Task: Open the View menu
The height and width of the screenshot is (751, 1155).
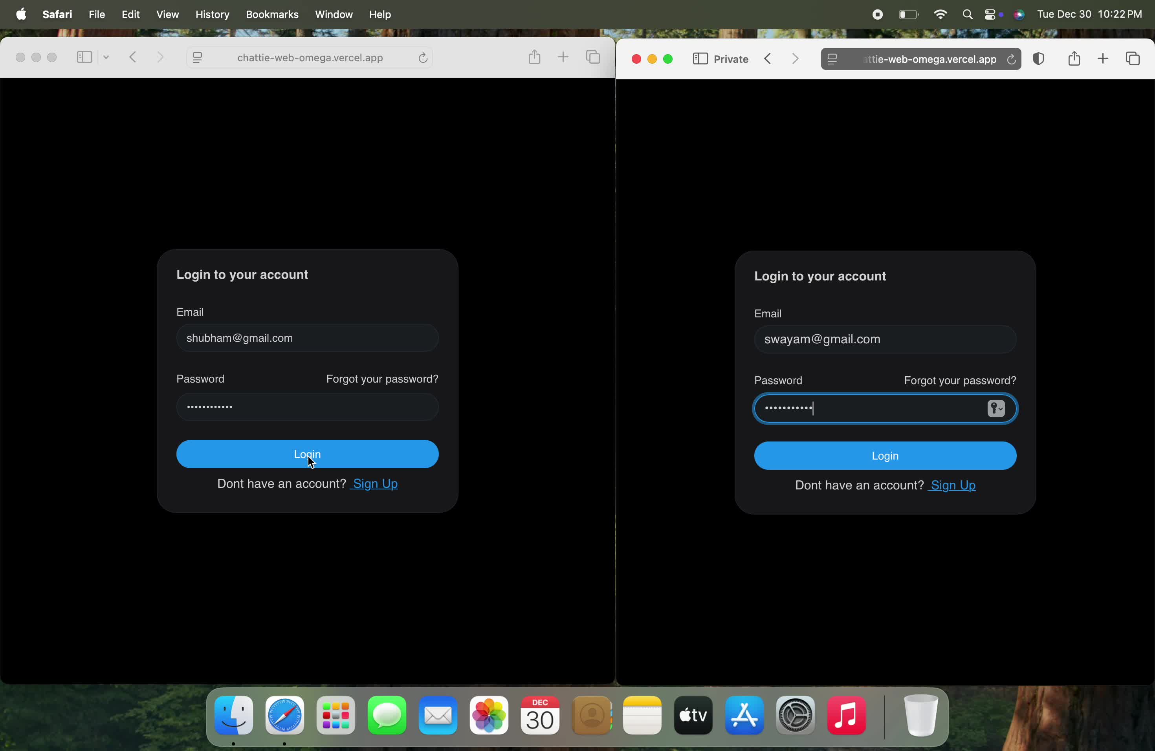Action: click(x=167, y=15)
